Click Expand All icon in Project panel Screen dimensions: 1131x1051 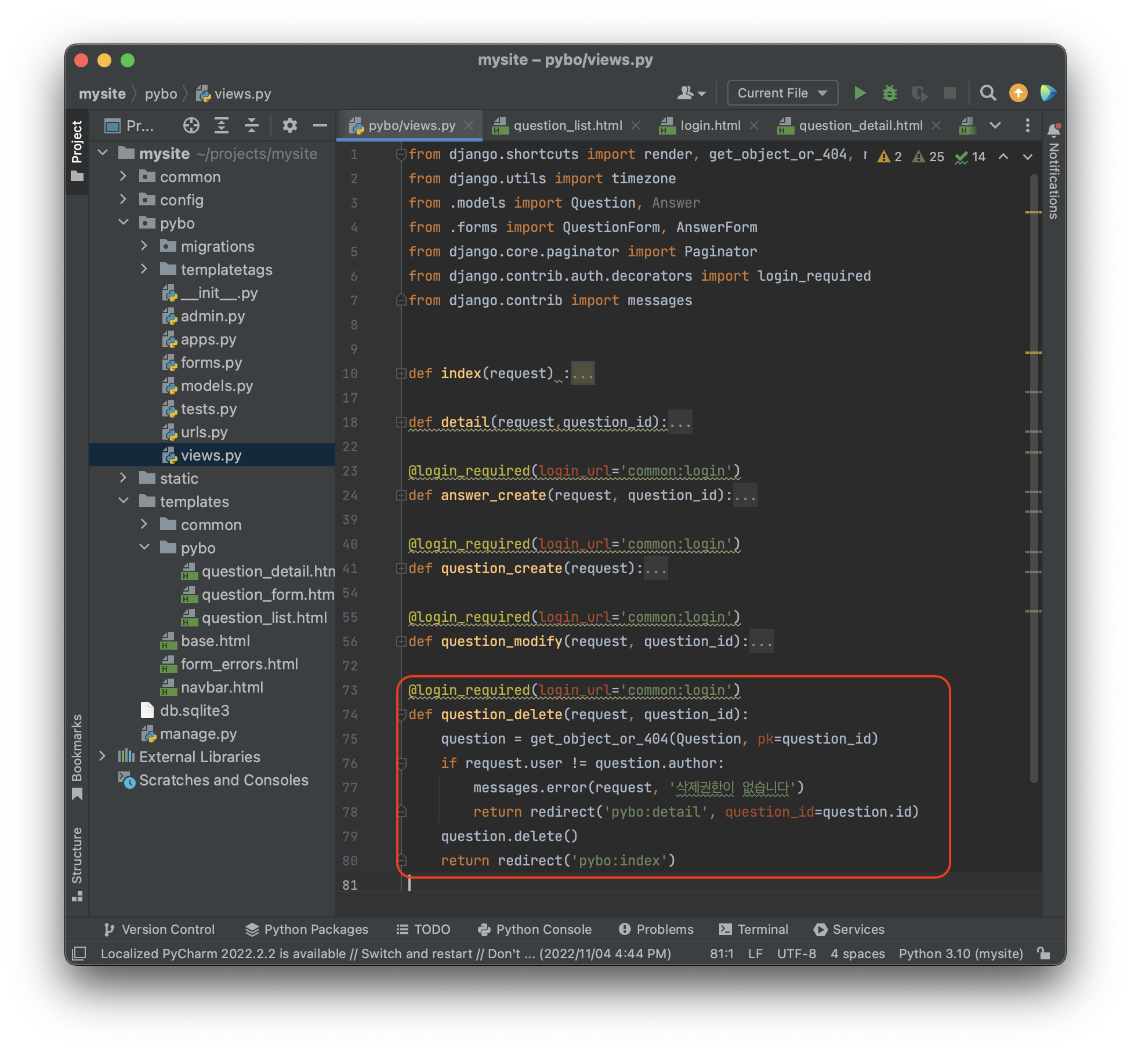[222, 125]
